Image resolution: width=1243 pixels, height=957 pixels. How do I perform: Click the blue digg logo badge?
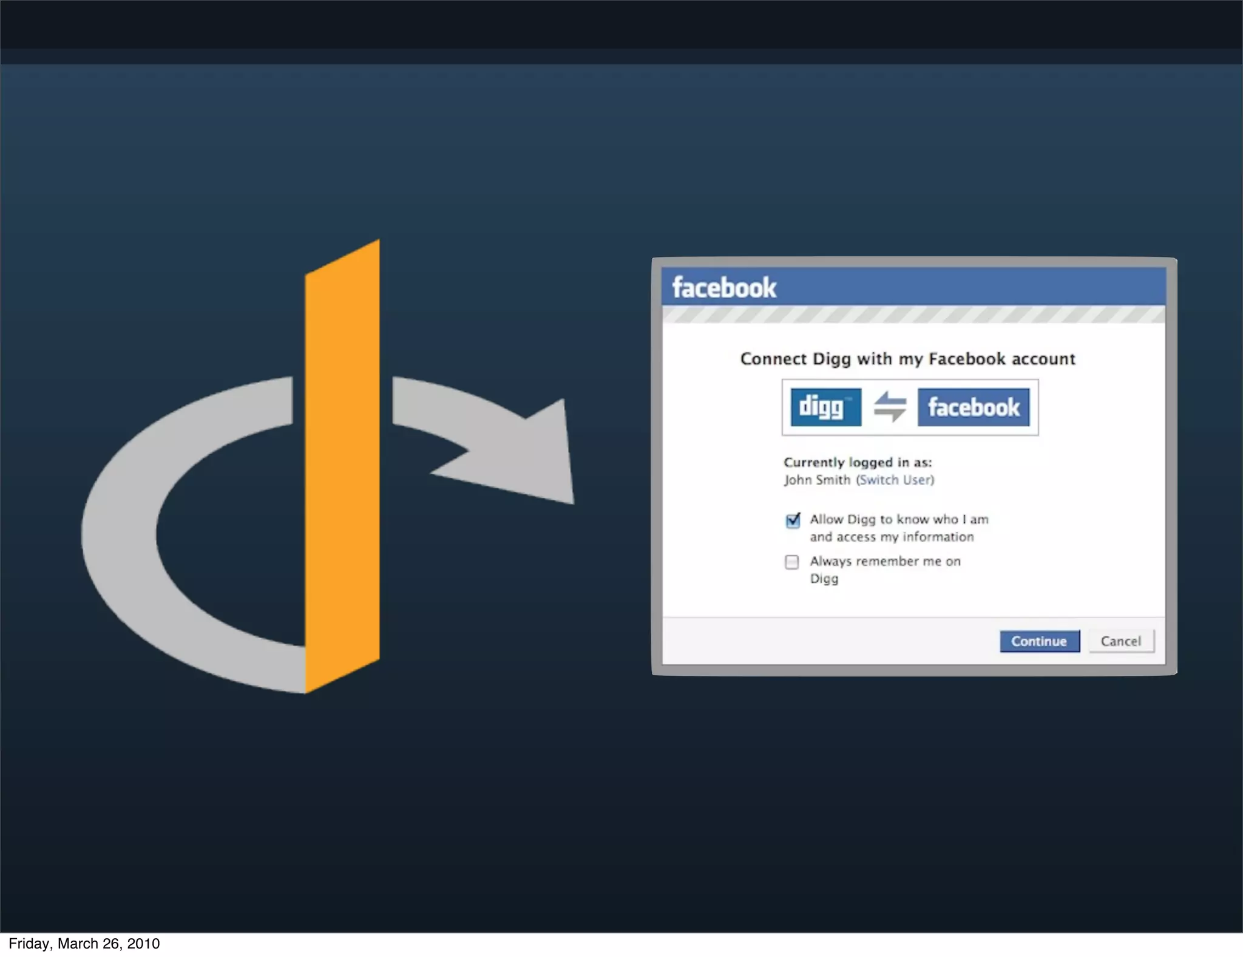(825, 407)
